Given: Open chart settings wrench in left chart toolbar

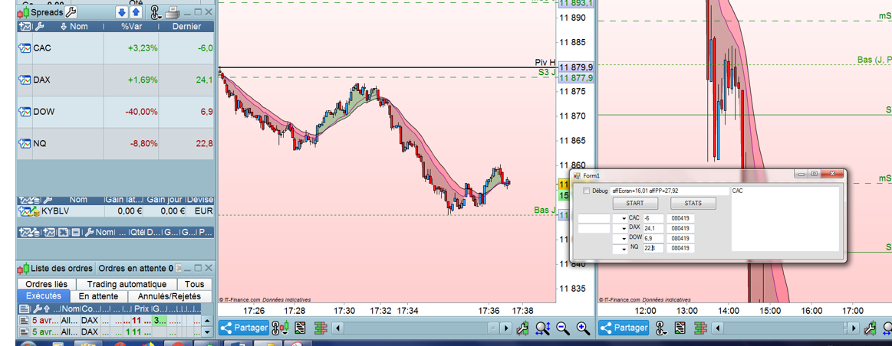Looking at the screenshot, I should pos(523,328).
